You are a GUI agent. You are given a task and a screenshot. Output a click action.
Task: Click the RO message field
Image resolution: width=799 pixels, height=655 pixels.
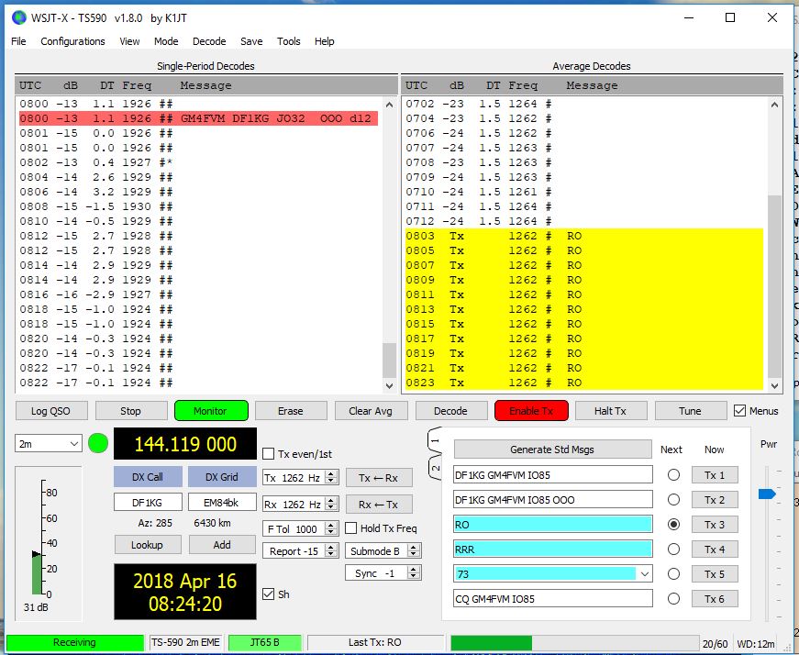tap(553, 525)
